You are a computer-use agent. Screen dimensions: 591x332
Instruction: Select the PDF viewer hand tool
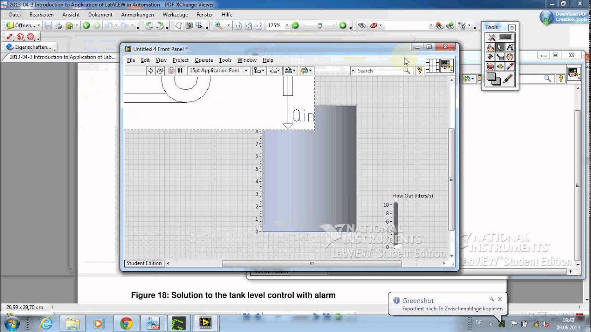tap(179, 26)
